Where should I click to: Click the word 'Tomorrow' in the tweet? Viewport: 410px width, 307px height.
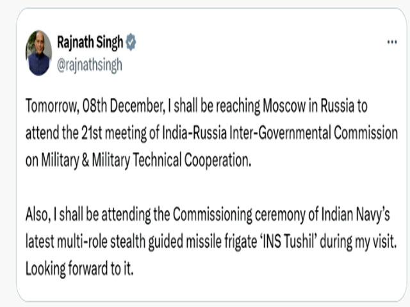pos(51,106)
